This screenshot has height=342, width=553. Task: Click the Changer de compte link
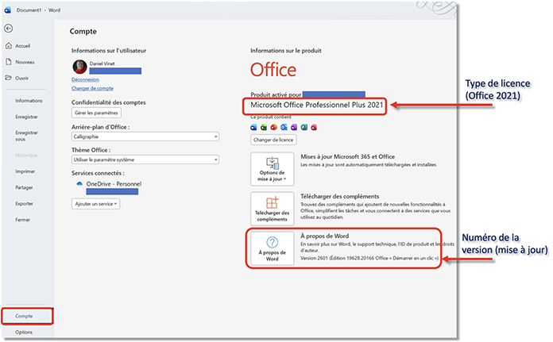(x=92, y=88)
